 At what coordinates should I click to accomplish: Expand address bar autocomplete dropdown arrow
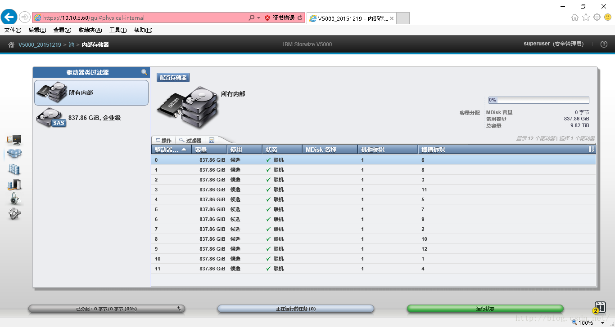click(258, 18)
